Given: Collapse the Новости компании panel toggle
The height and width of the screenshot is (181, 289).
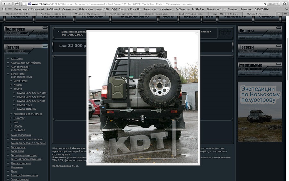Looking at the screenshot, I should 279,46.
